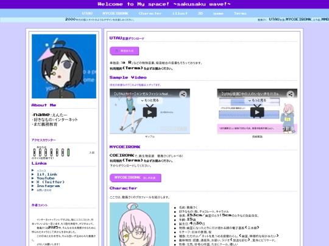Viewport: 329px width, 246px height.
Task: Click the arrow bullet next to lit.link
Action: [x=33, y=174]
